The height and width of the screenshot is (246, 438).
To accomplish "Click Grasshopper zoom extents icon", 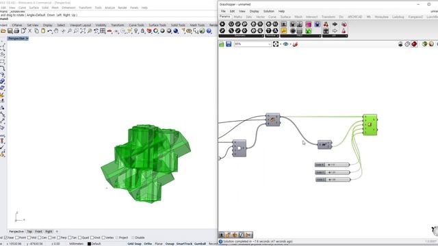I will coord(276,44).
